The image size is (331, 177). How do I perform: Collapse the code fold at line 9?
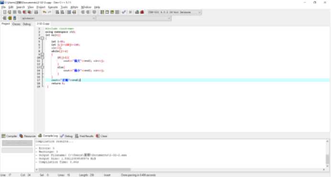(42, 55)
